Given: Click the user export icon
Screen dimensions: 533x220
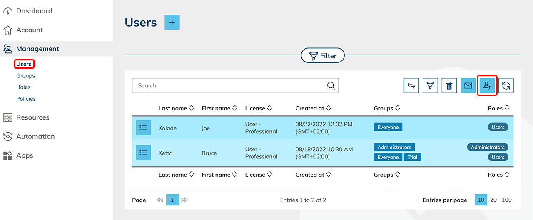Looking at the screenshot, I should click(x=487, y=86).
